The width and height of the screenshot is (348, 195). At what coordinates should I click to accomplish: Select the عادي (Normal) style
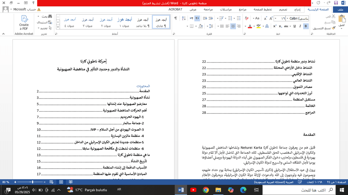(x=161, y=22)
